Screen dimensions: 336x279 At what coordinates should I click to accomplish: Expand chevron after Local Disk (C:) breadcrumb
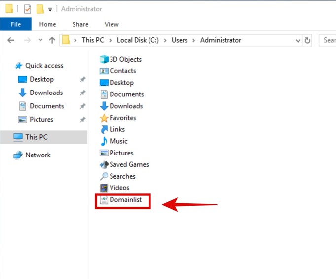tap(165, 40)
